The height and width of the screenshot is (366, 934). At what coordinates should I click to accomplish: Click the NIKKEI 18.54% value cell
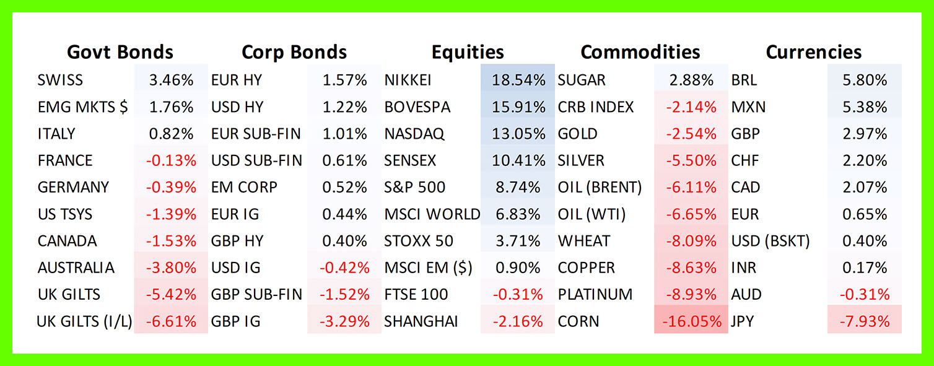[518, 81]
